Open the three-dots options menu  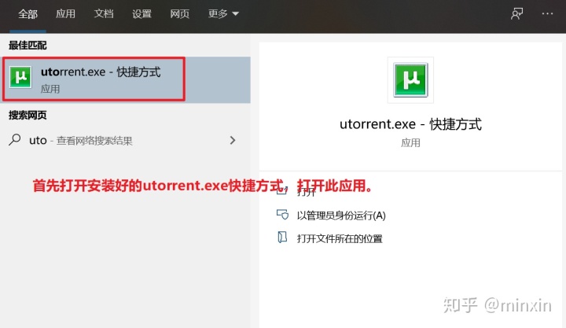click(547, 13)
